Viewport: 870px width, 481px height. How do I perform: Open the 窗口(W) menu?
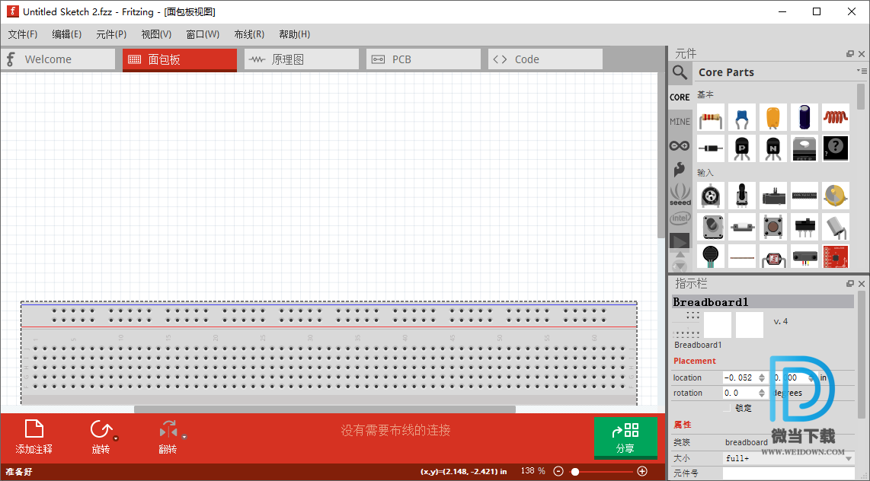click(x=203, y=34)
